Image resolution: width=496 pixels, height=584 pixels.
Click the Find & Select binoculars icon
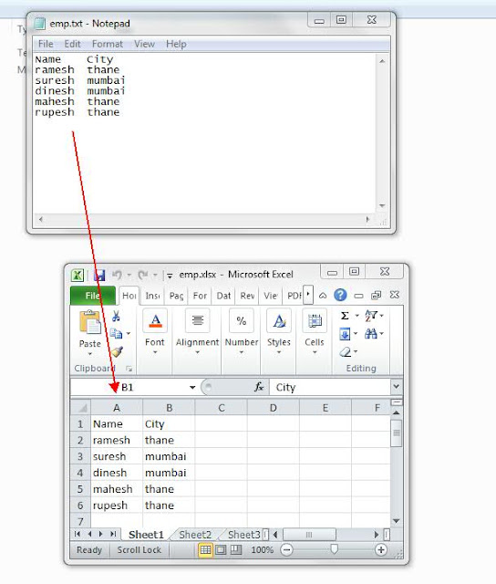371,333
